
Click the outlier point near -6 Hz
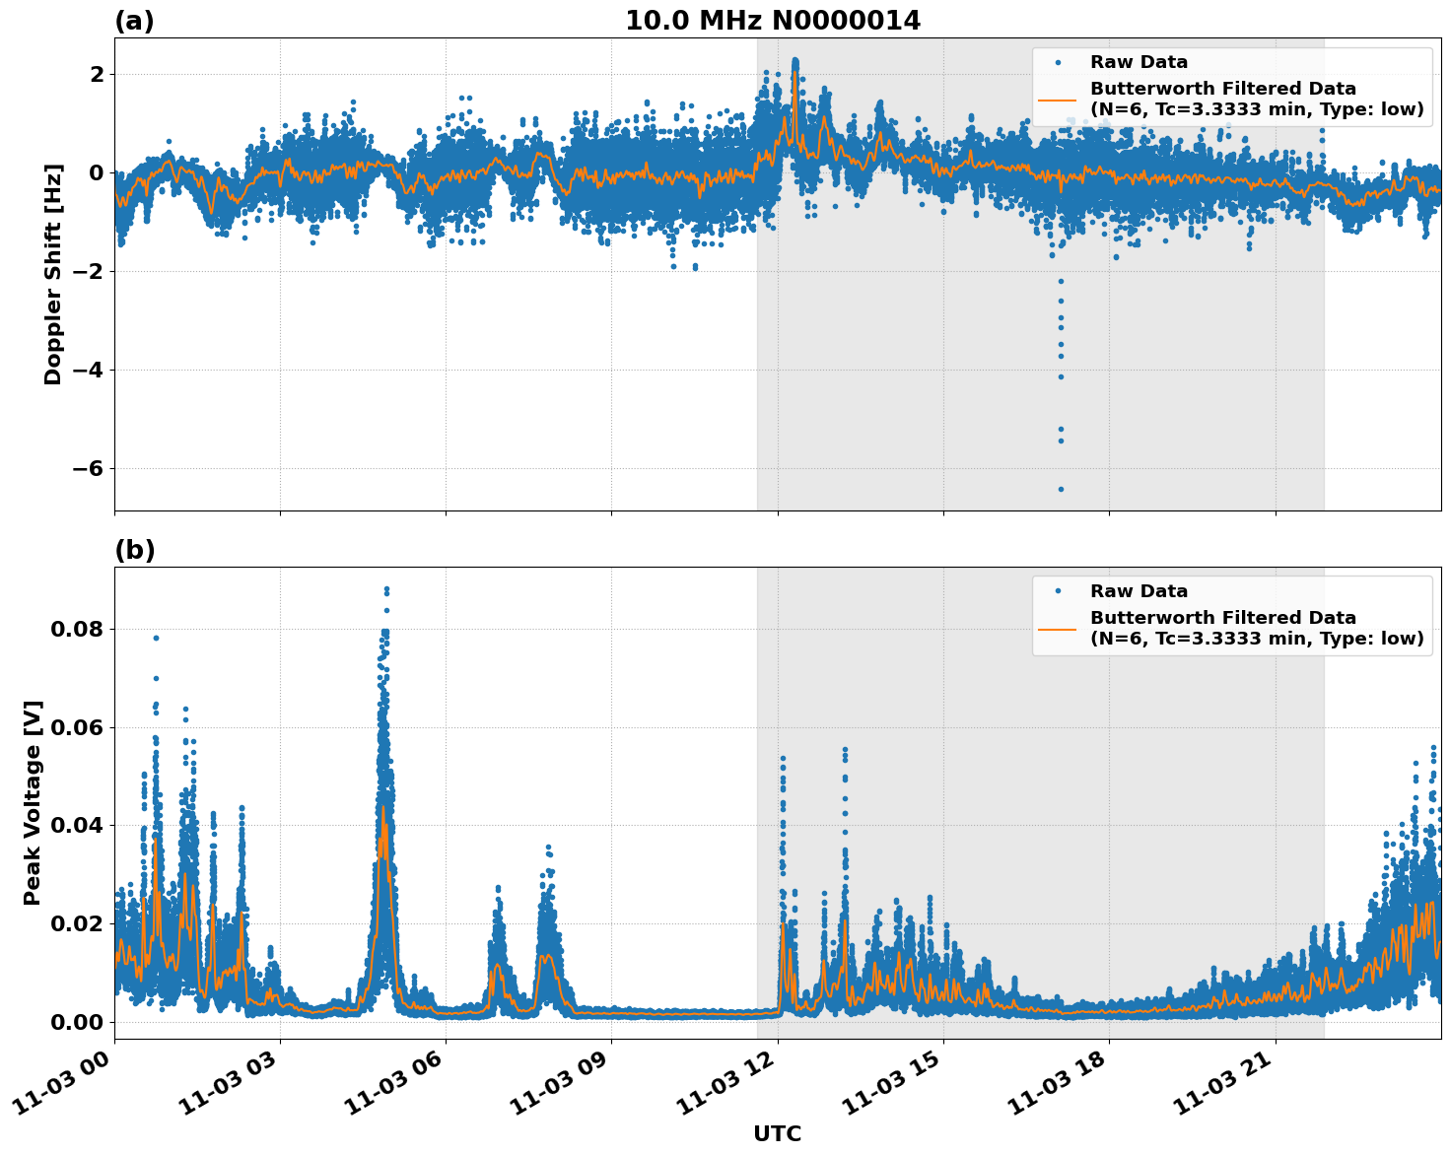[x=1060, y=489]
